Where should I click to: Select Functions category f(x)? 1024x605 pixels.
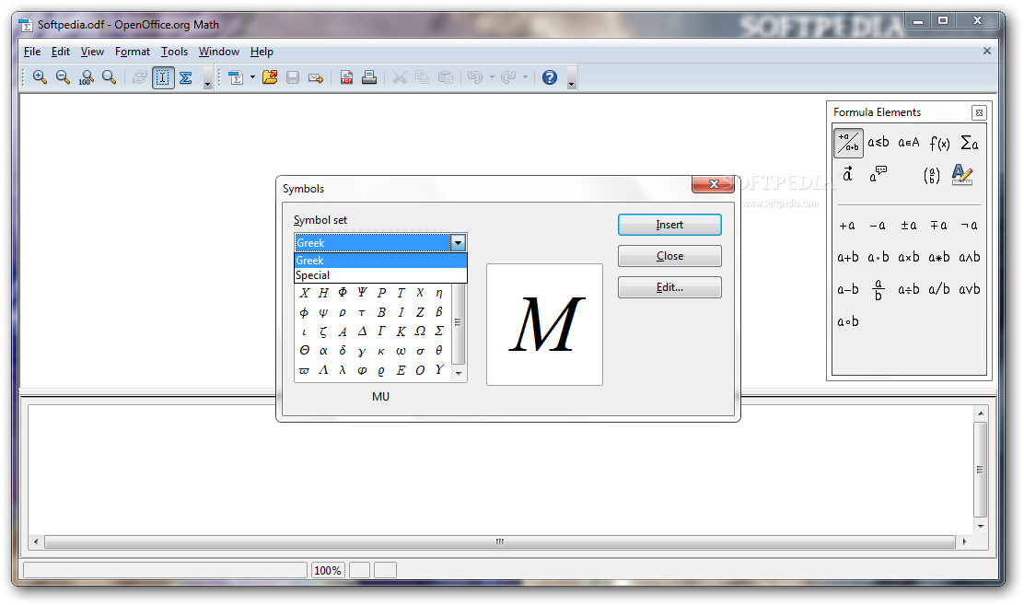939,143
